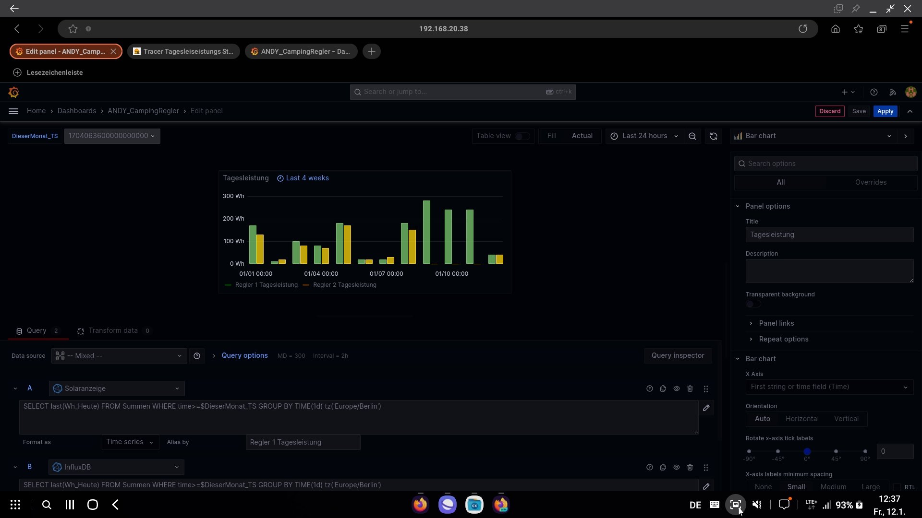The width and height of the screenshot is (922, 518).
Task: Expand the Panel links section
Action: [x=776, y=323]
